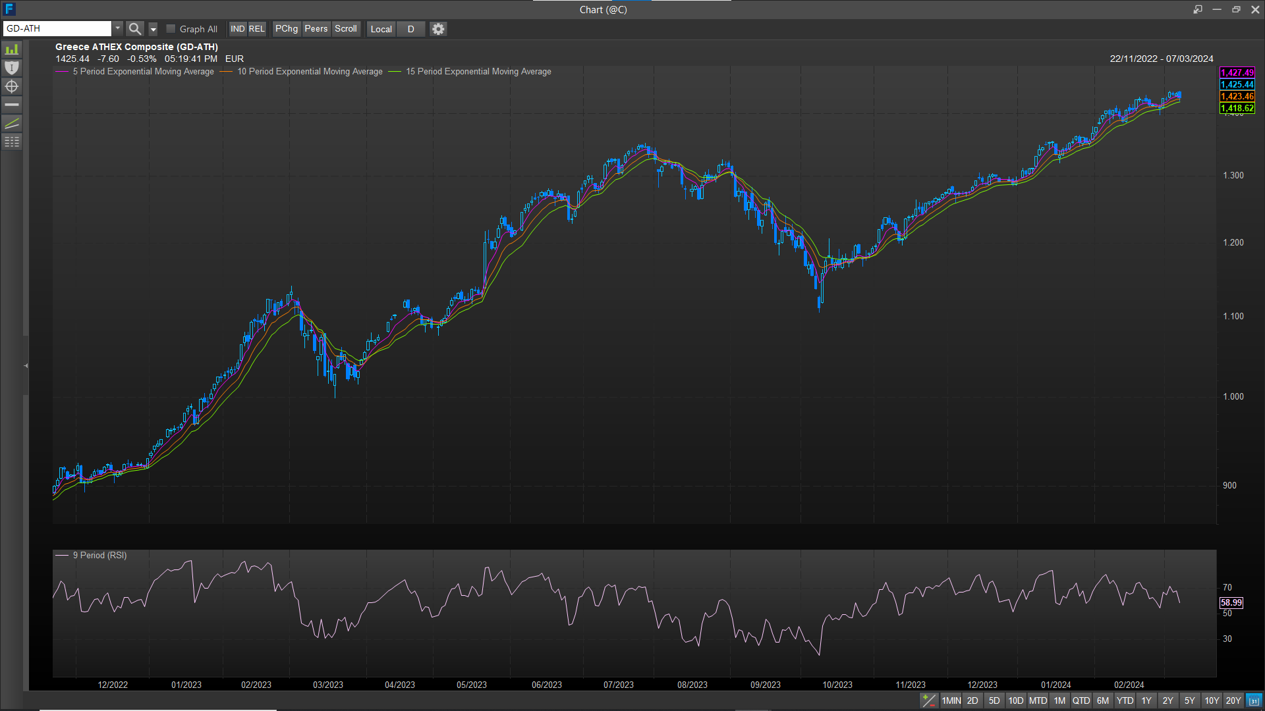The image size is (1265, 711).
Task: Select the horizontal line drawing tool
Action: (12, 105)
